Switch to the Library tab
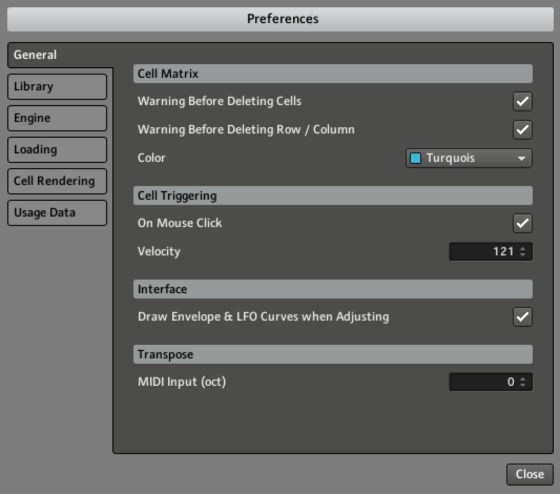This screenshot has width=560, height=494. coord(57,87)
